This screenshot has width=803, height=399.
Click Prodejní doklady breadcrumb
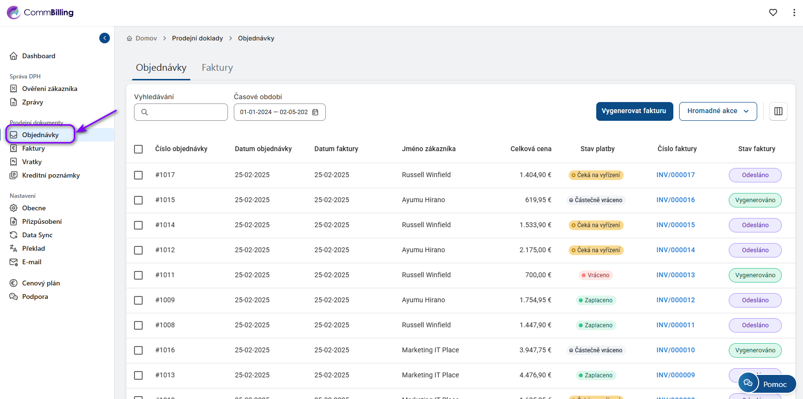197,39
